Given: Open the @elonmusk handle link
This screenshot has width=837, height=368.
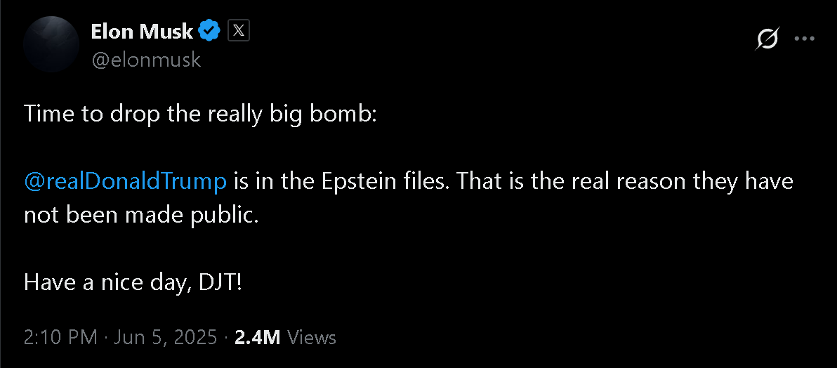Looking at the screenshot, I should [146, 60].
